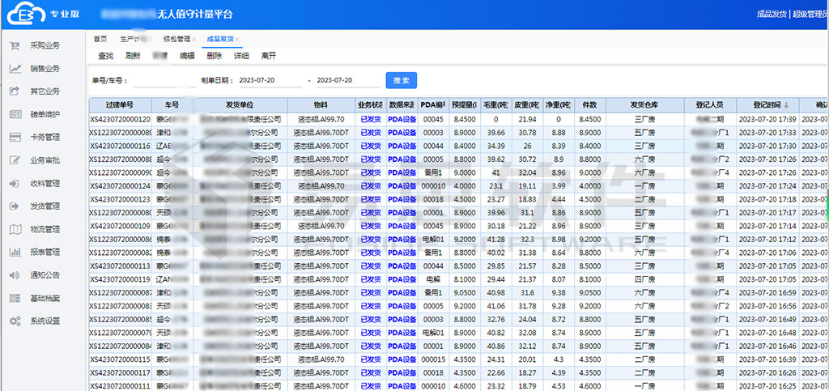Click 刷新 in the toolbar

coord(134,56)
